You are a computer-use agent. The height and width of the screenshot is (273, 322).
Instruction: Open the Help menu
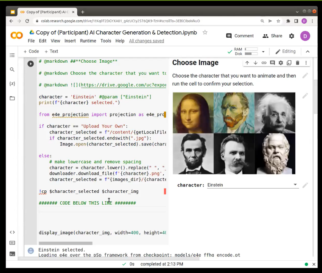point(120,41)
